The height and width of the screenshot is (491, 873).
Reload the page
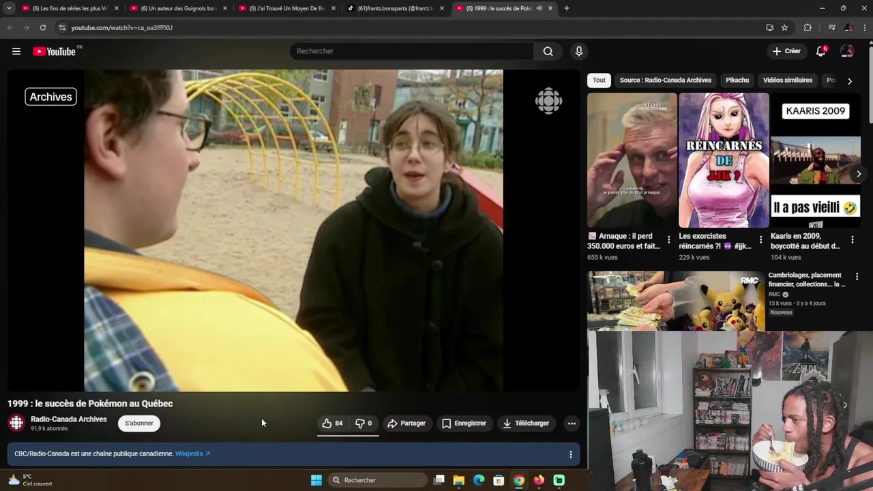click(x=42, y=28)
